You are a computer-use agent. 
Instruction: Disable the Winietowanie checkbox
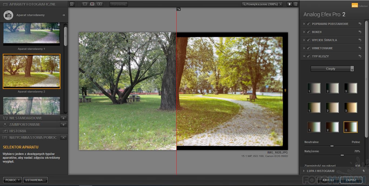[x=308, y=48]
